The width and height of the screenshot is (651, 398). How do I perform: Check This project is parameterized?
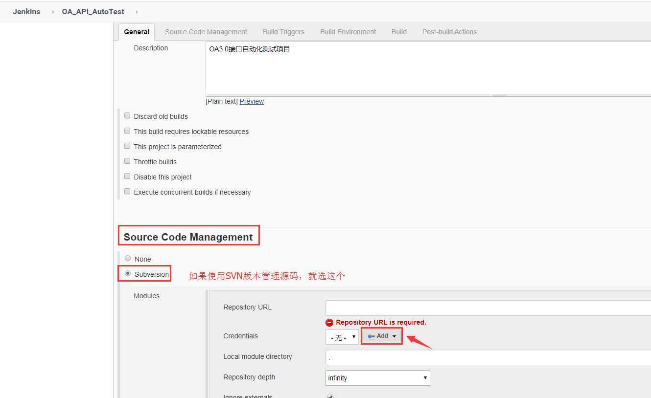point(127,146)
